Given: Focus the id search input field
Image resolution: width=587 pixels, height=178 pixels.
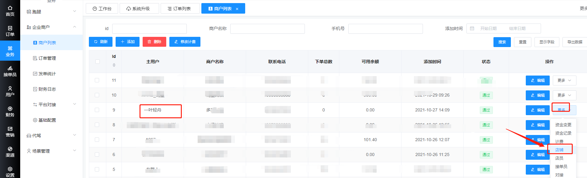Looking at the screenshot, I should pos(149,29).
